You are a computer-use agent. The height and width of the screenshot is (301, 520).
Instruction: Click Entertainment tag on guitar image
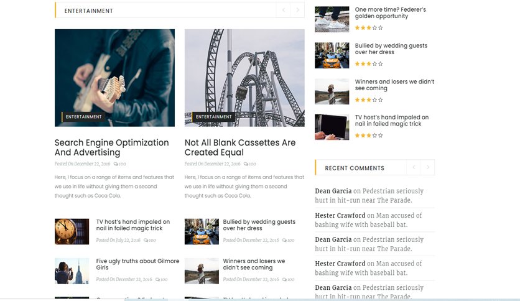(x=83, y=117)
